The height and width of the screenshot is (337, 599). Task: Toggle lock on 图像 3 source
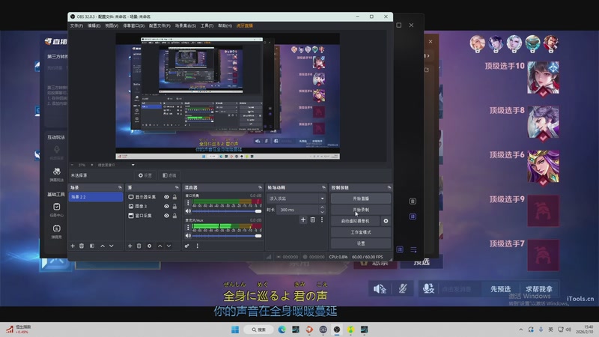174,207
